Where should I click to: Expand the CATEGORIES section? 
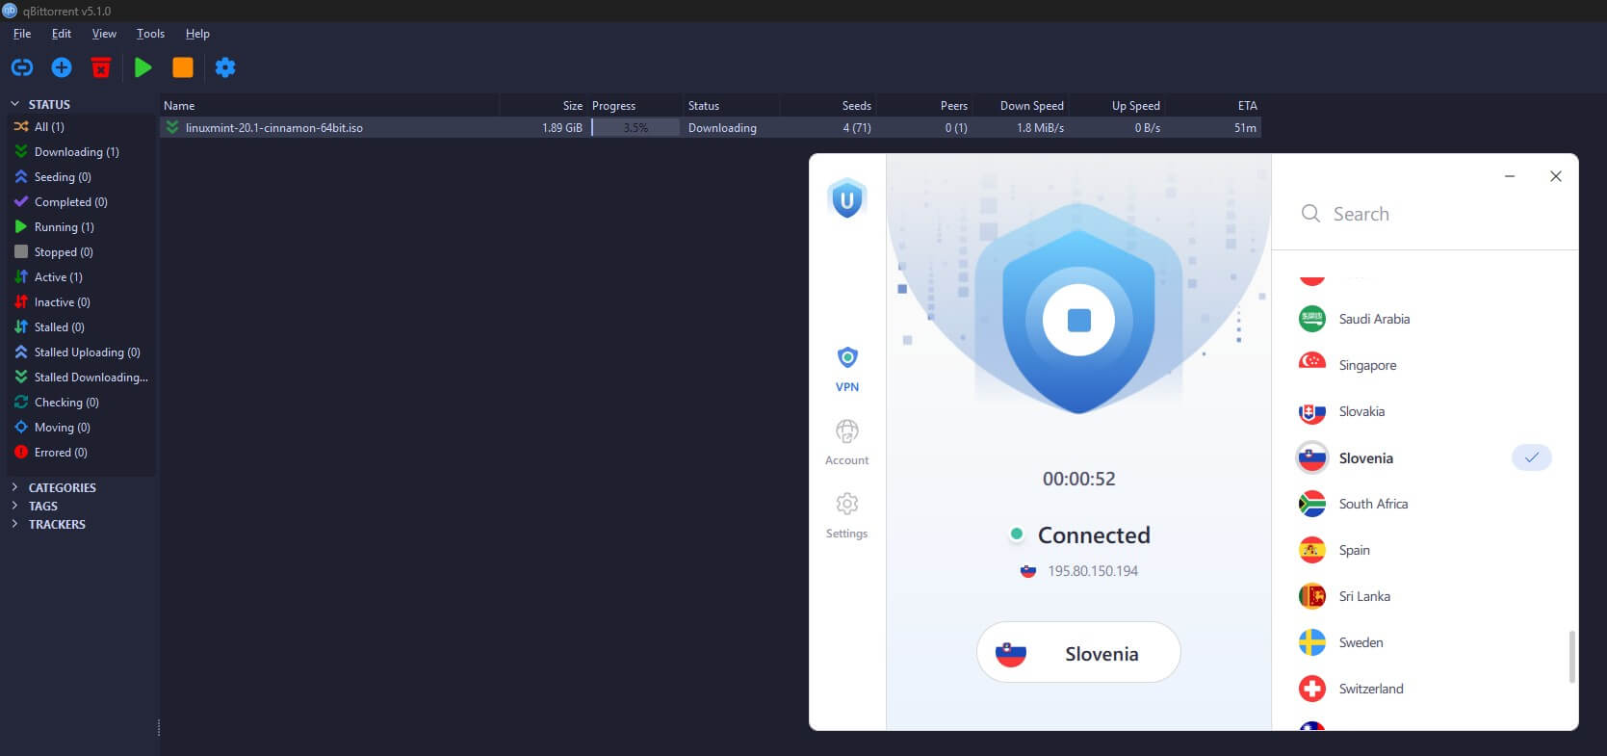click(x=14, y=487)
